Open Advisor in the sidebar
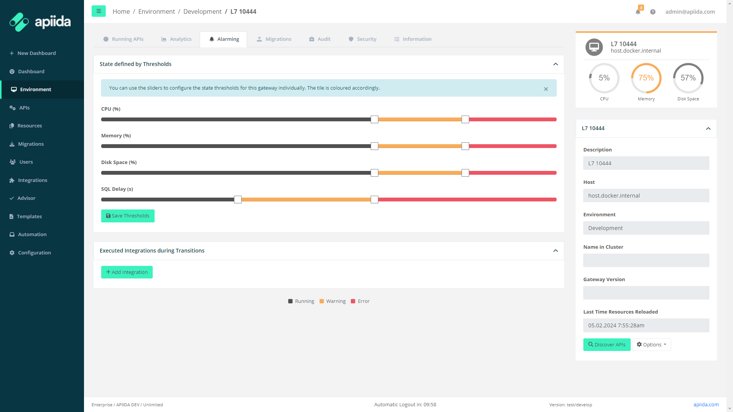733x412 pixels. pos(26,198)
